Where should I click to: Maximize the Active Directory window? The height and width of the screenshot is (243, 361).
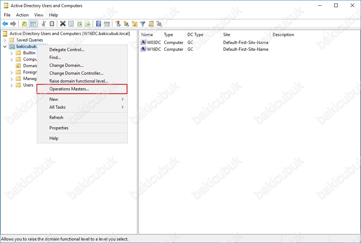point(336,5)
